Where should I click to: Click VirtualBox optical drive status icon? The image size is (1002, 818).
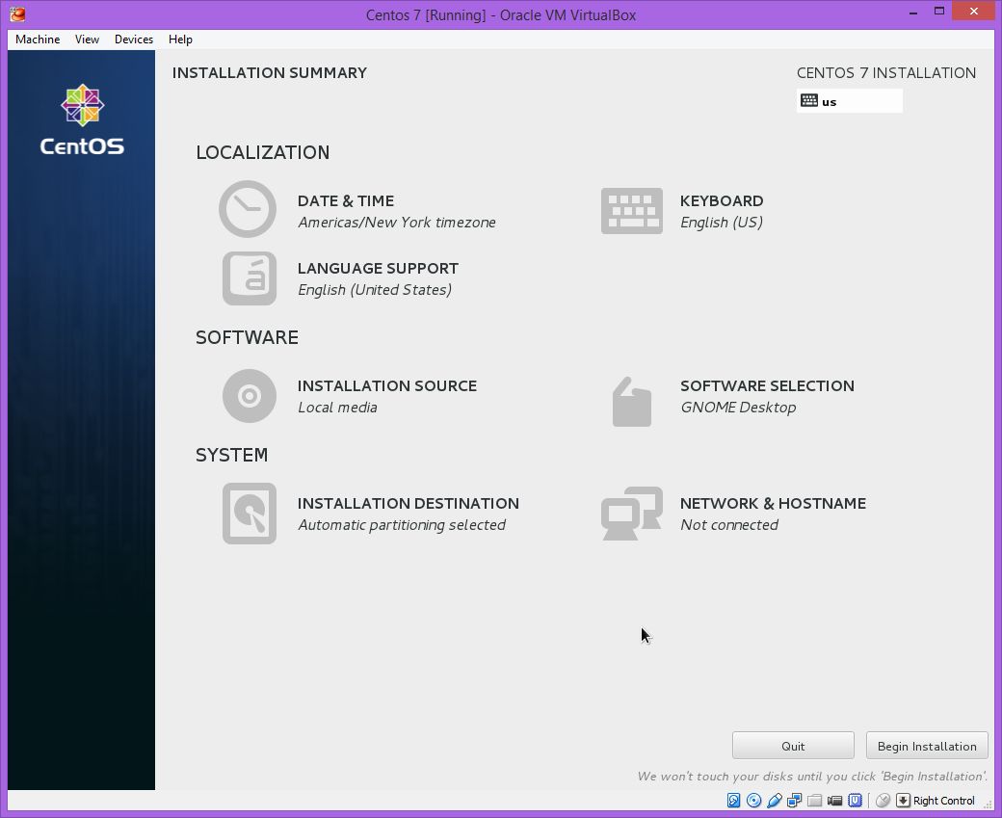click(754, 800)
